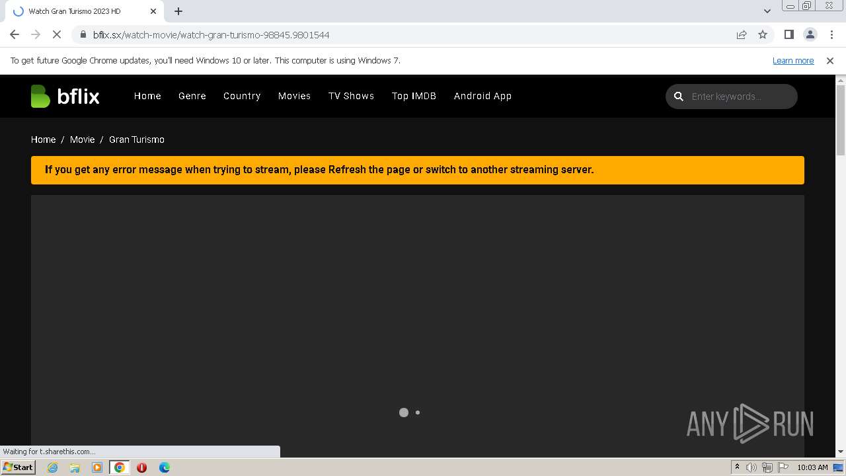This screenshot has height=476, width=846.
Task: Open tab search dropdown arrow
Action: coord(767,11)
